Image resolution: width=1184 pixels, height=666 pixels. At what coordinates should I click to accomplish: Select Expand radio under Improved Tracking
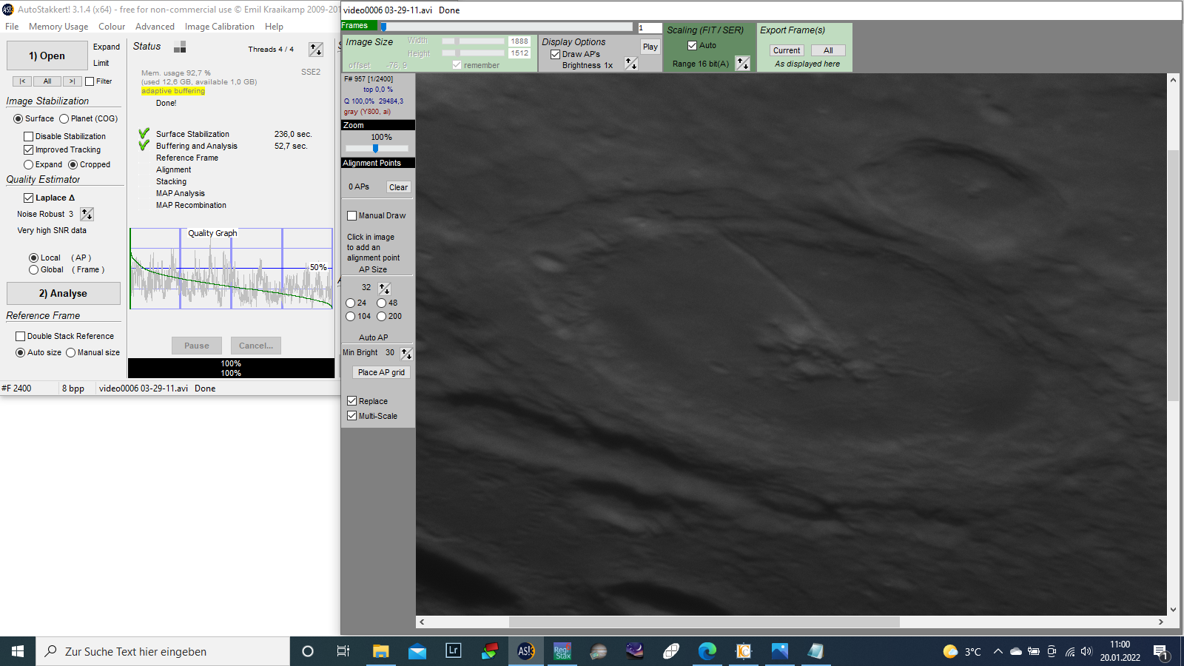tap(28, 164)
